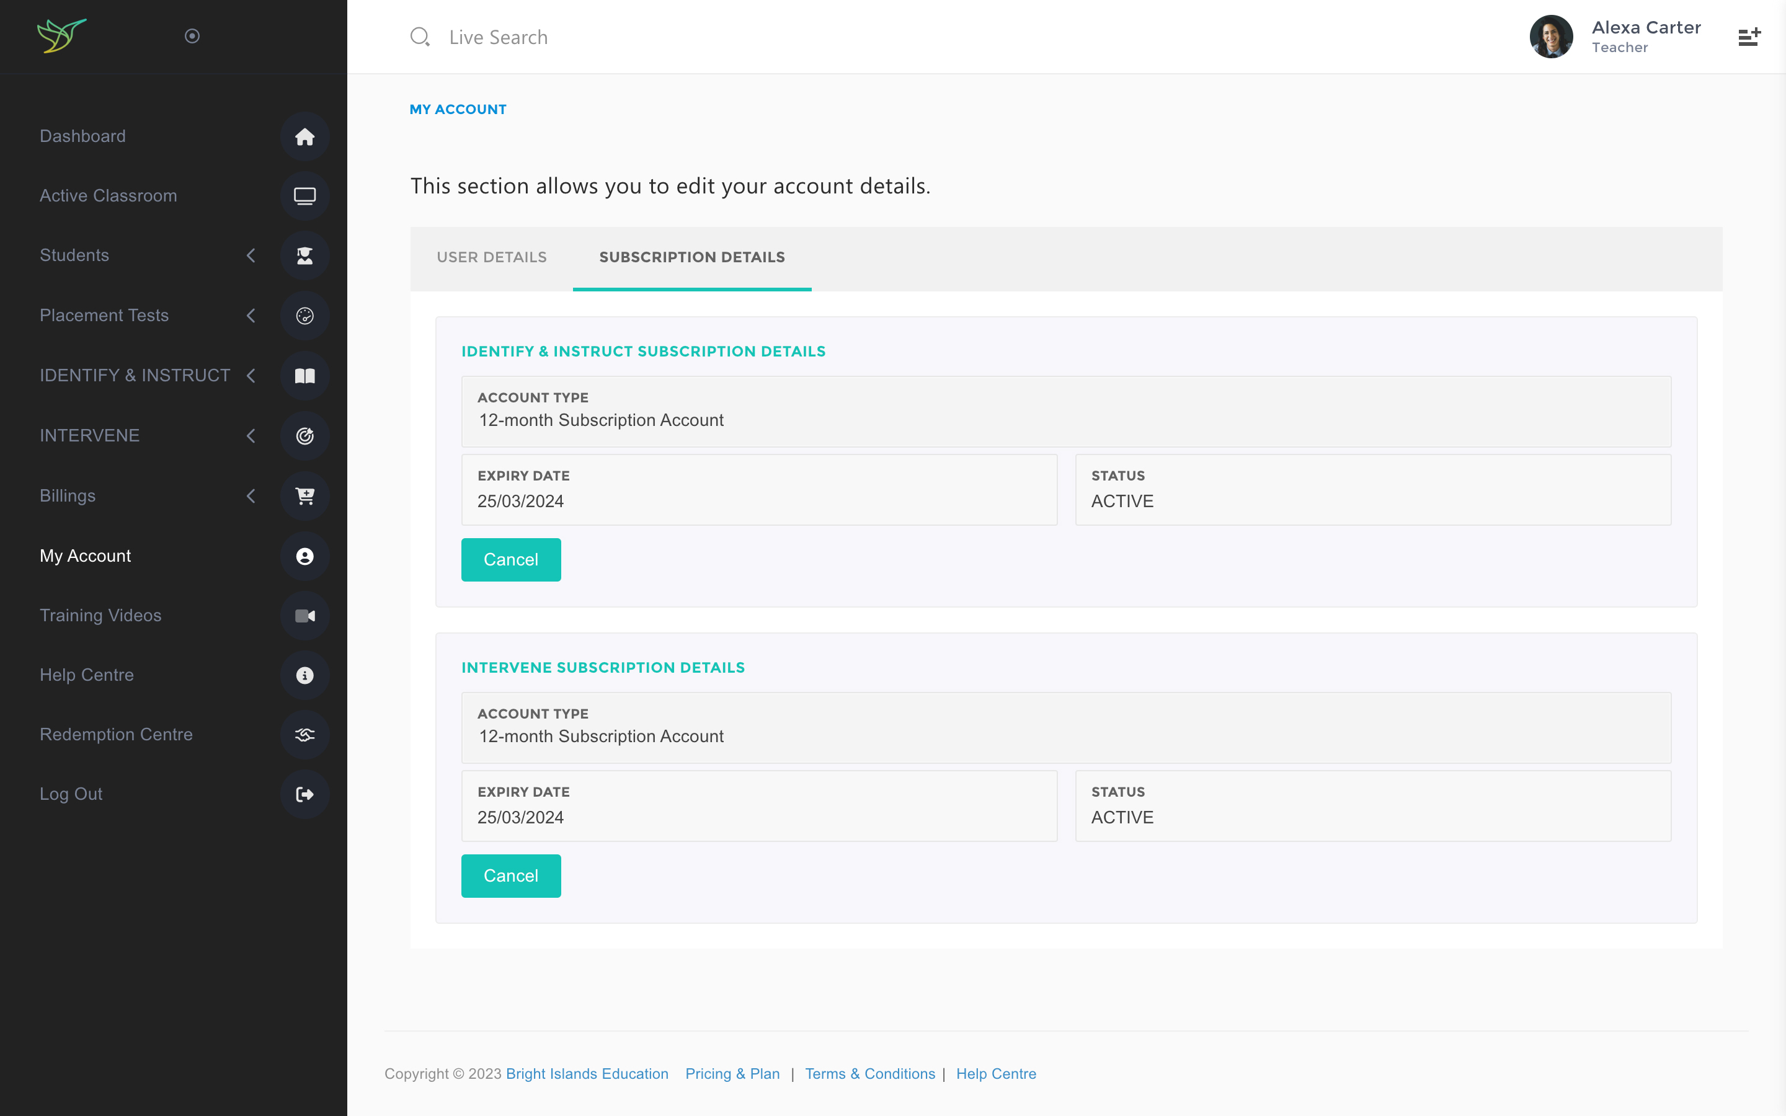
Task: Expand the Students section chevron
Action: point(251,255)
